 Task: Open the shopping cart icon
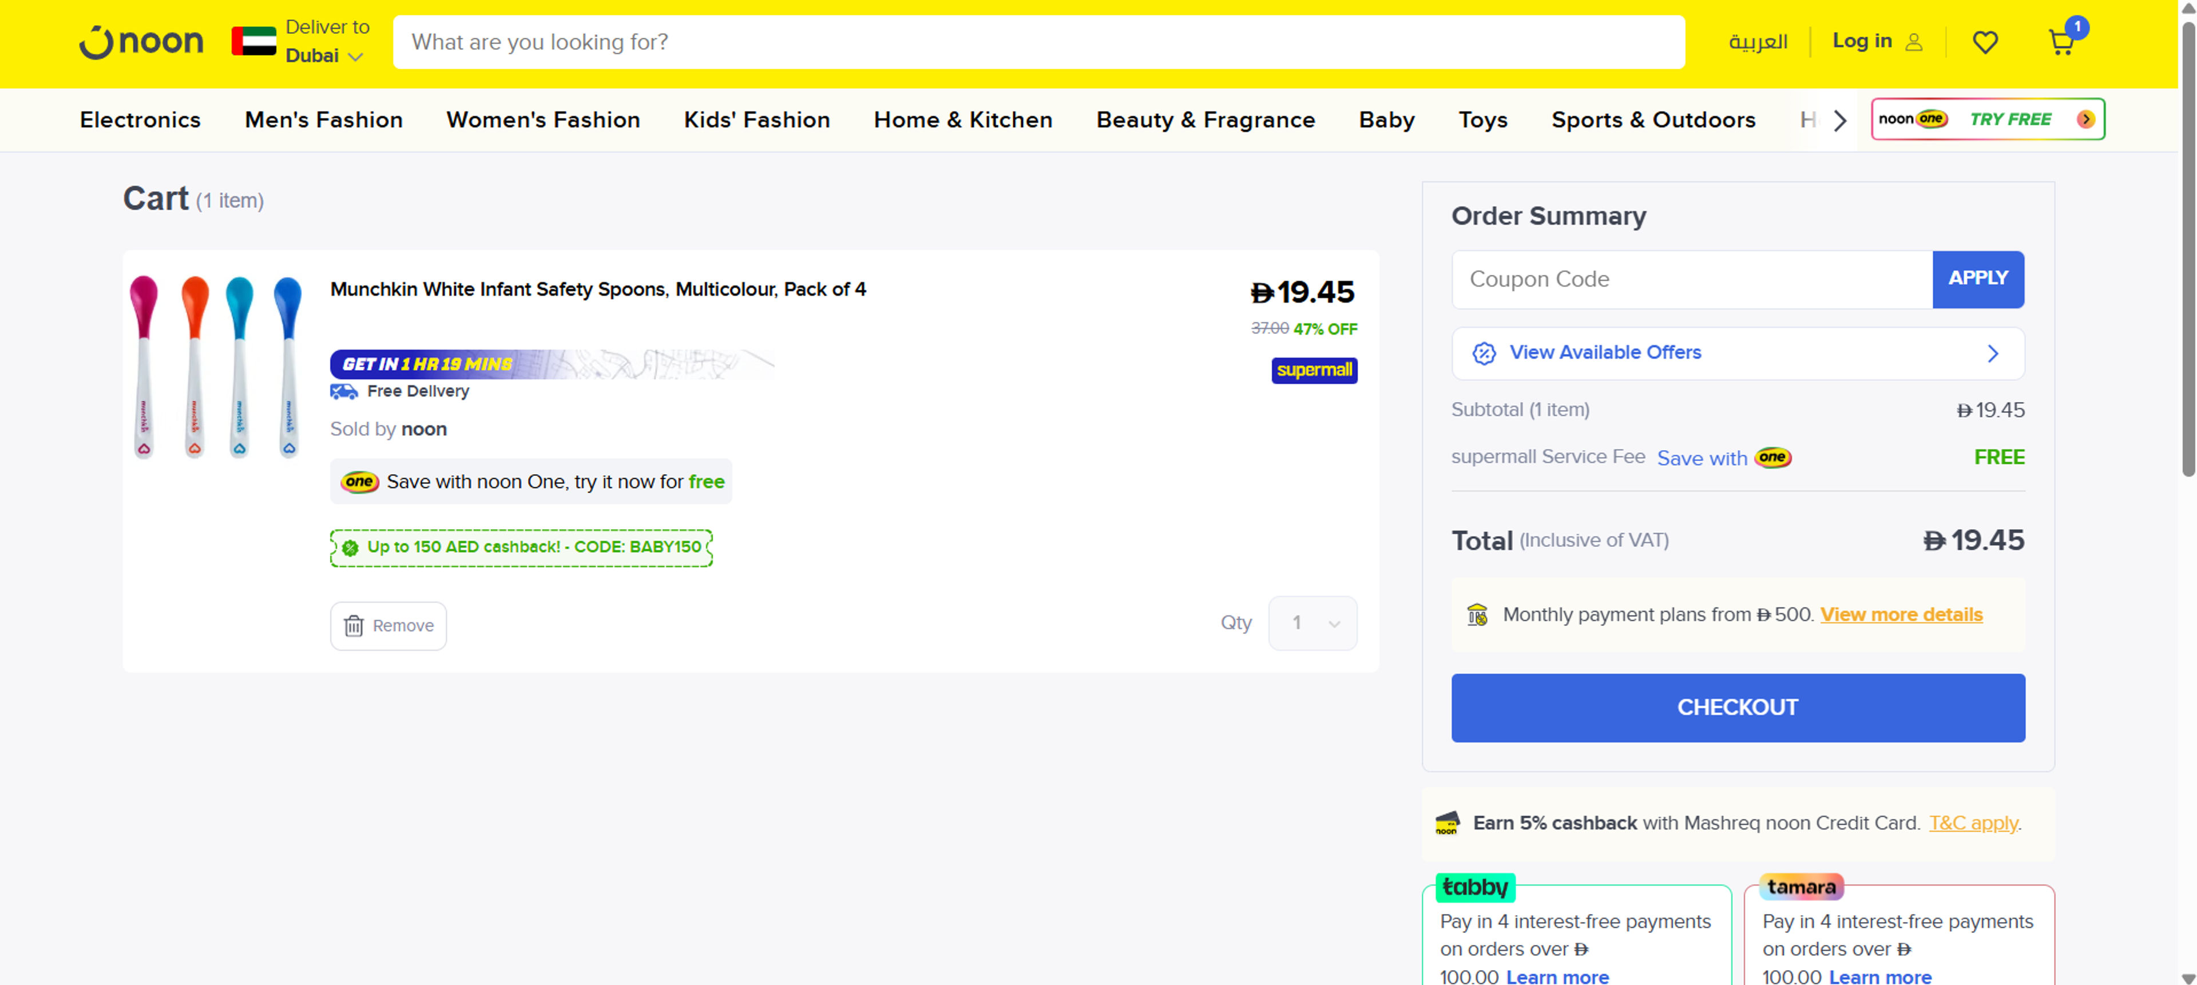pos(2061,42)
